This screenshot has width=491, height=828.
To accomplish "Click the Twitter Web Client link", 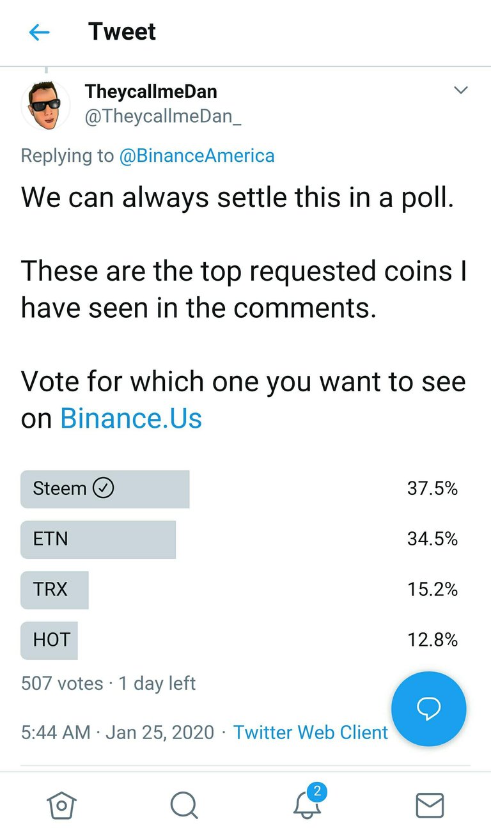I will coord(311,732).
